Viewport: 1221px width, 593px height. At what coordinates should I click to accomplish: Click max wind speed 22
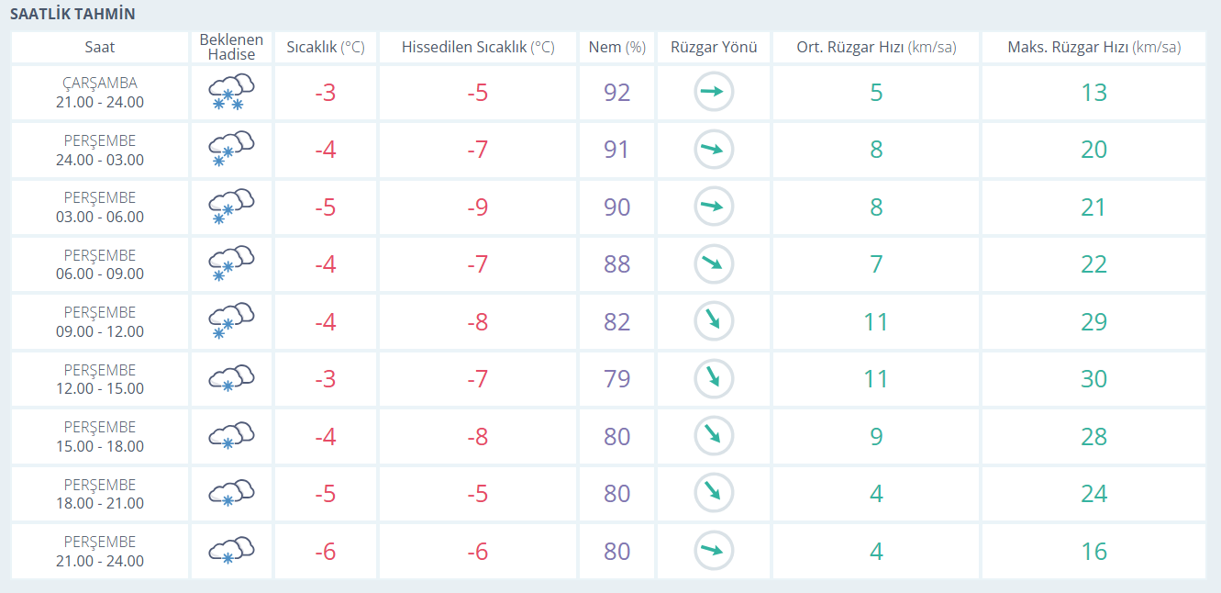[1093, 264]
